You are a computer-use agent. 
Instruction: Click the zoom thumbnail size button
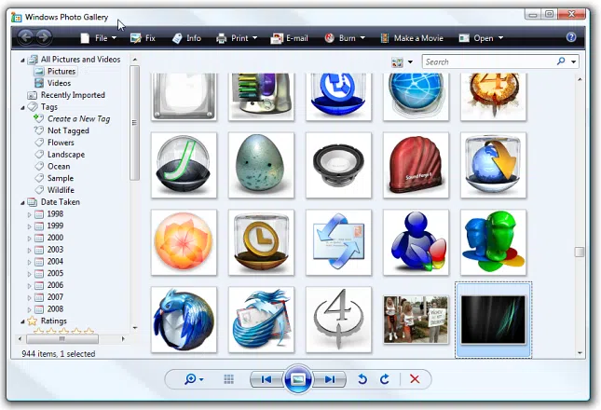[194, 379]
